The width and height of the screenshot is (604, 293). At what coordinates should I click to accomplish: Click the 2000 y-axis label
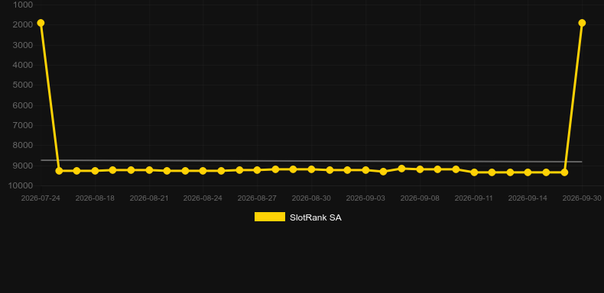pos(23,25)
